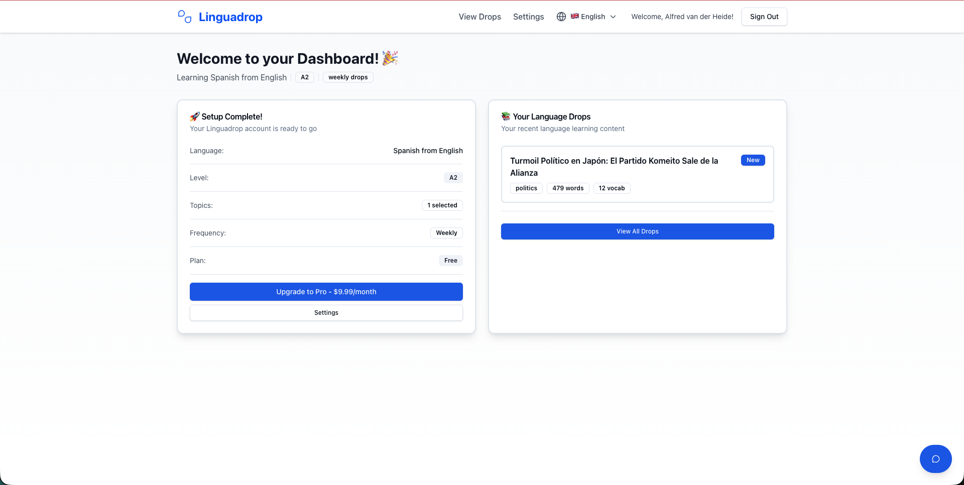Click the globe language icon
This screenshot has height=485, width=964.
tap(561, 17)
